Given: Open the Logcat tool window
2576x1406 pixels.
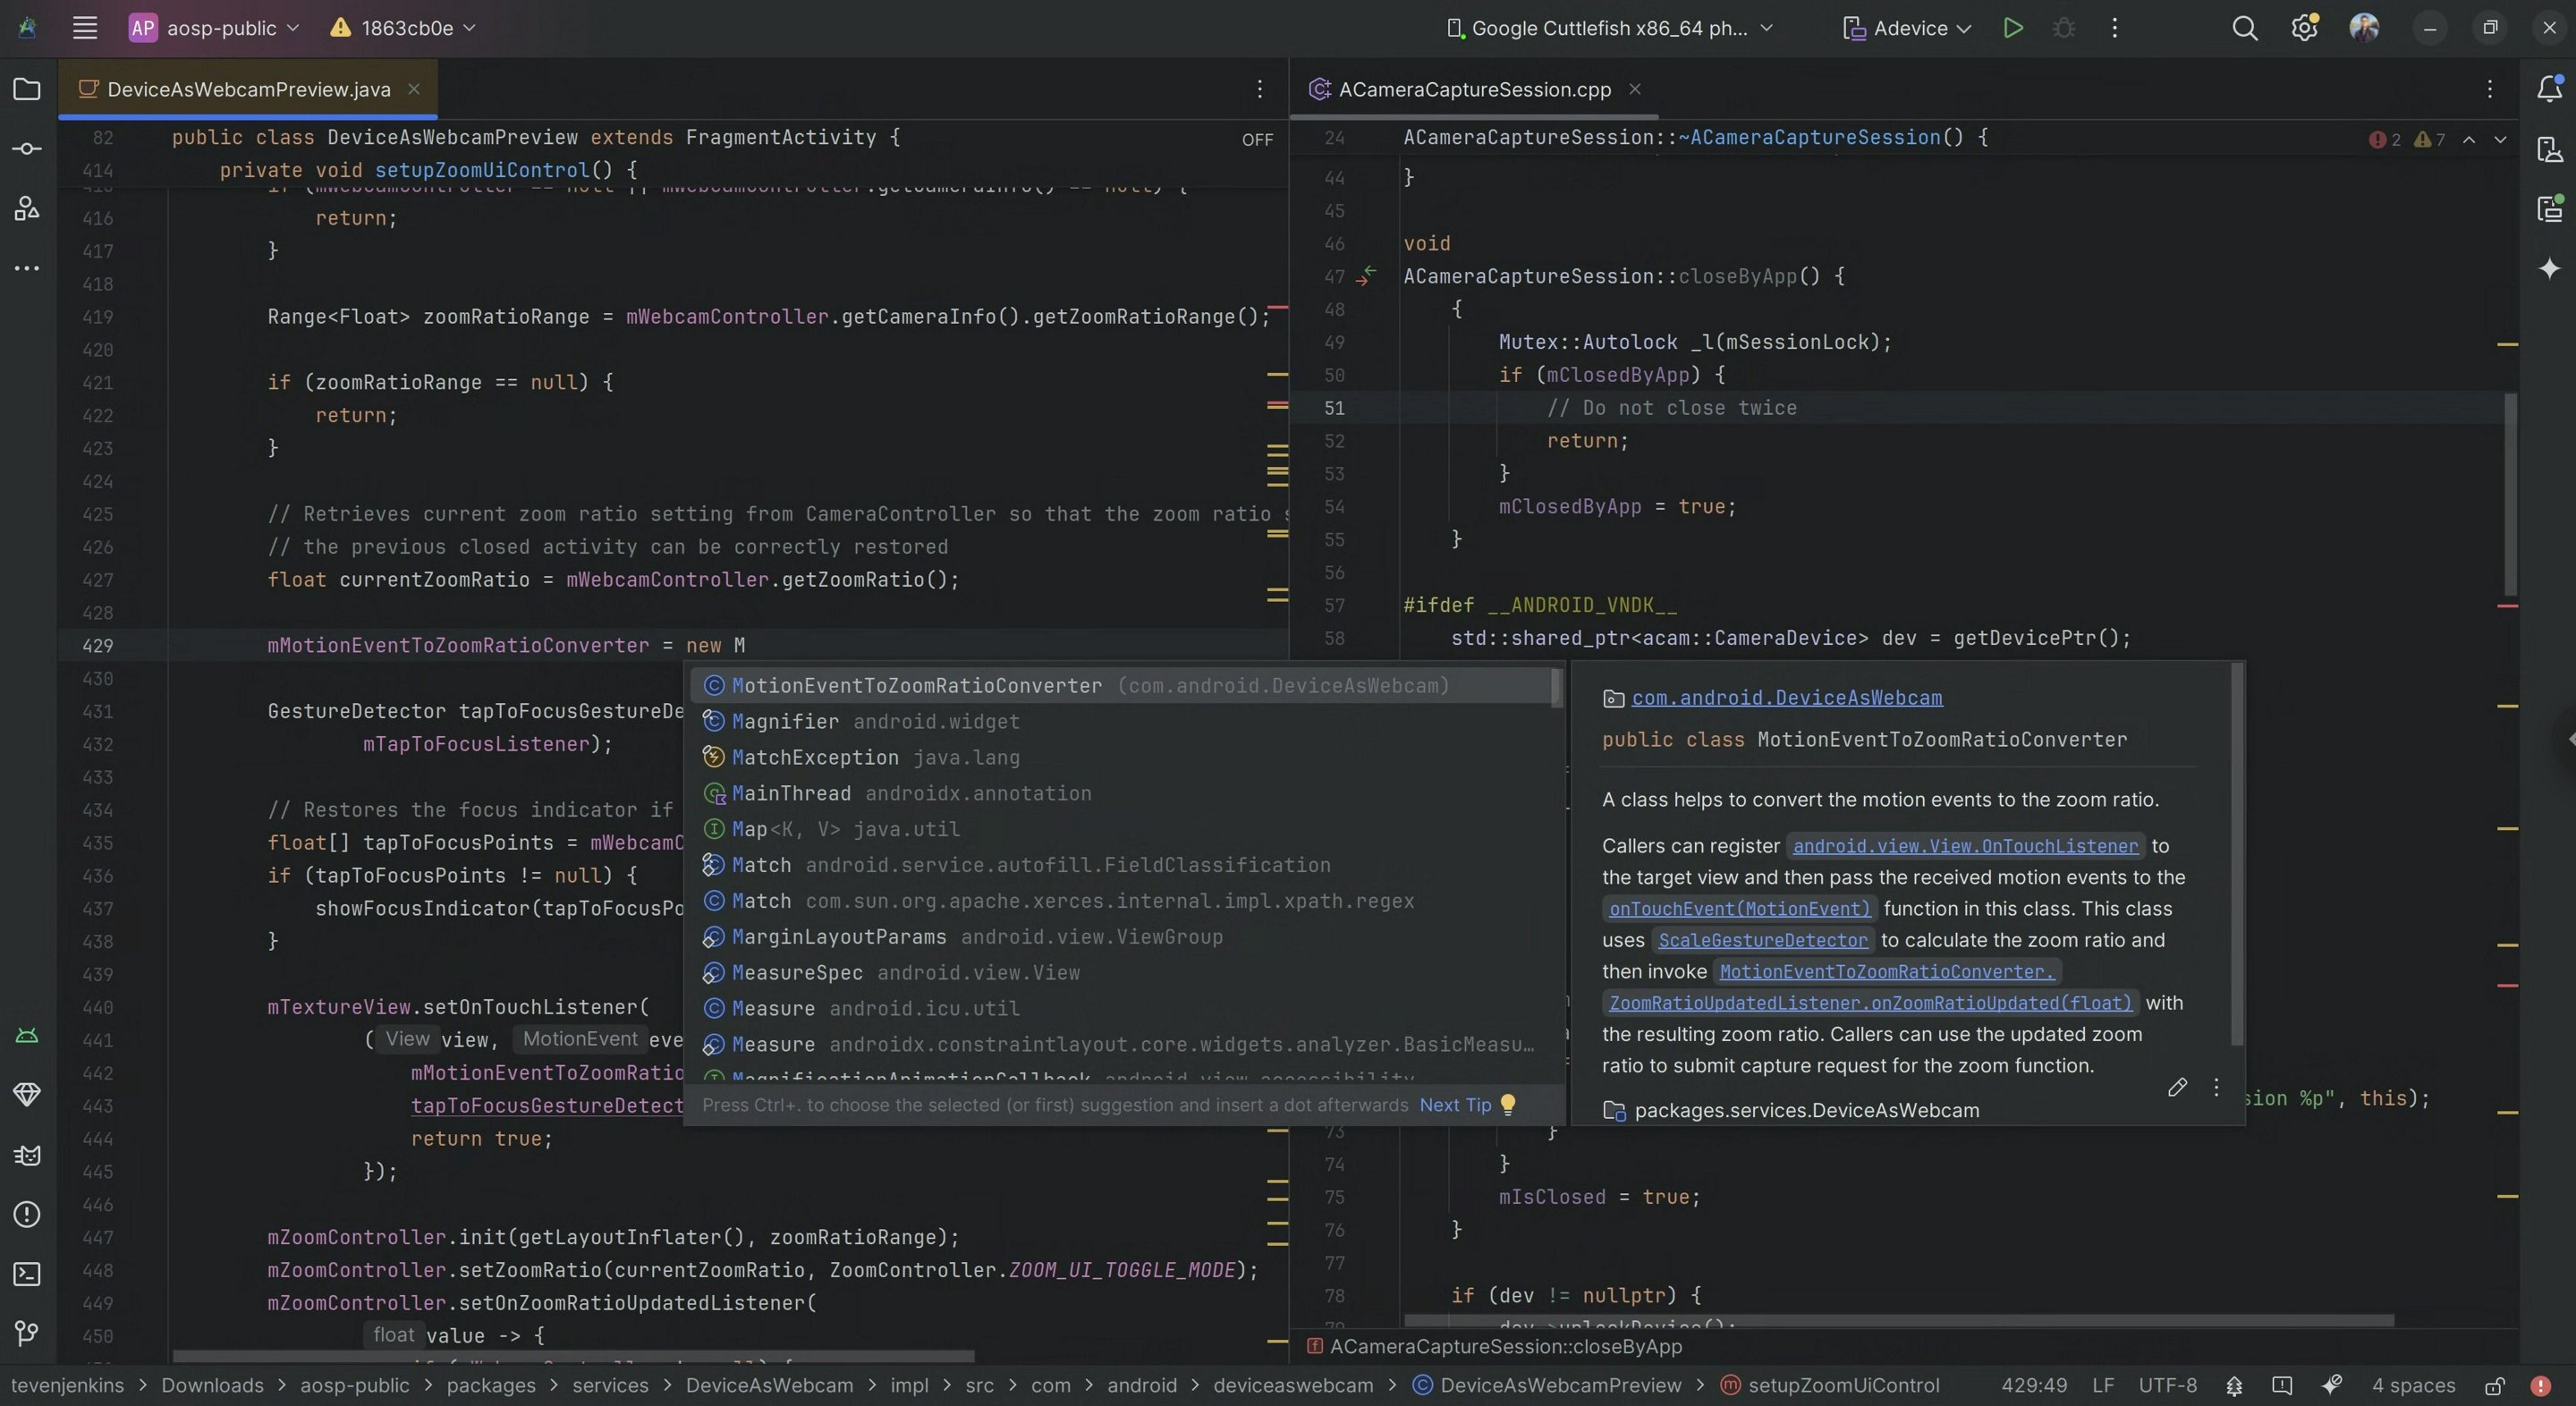Looking at the screenshot, I should [26, 1155].
